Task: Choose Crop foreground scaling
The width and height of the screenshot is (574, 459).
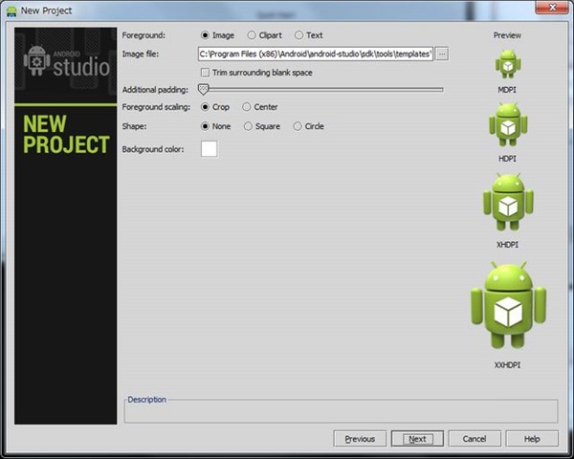Action: click(205, 107)
